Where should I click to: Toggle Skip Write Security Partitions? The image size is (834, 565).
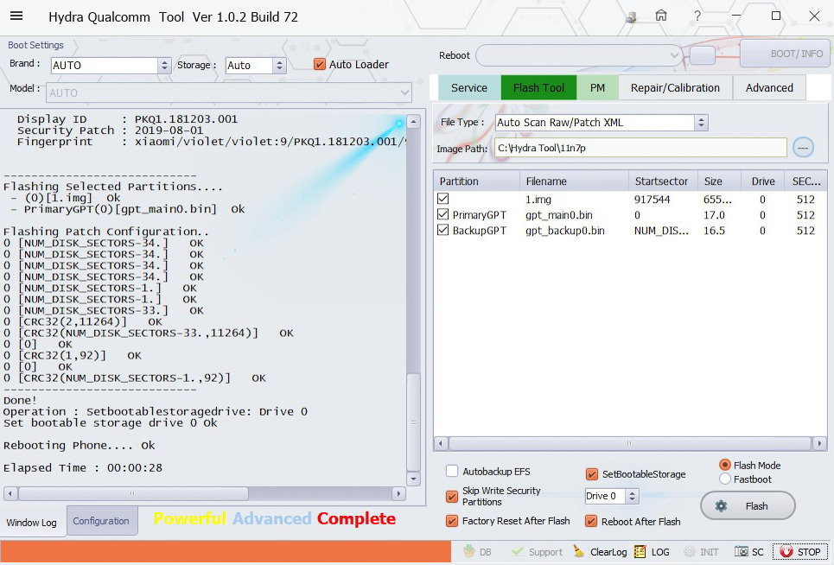452,497
